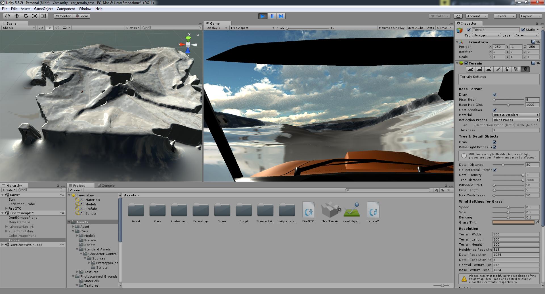This screenshot has width=545, height=294.
Task: Click the Play button
Action: coord(263,16)
